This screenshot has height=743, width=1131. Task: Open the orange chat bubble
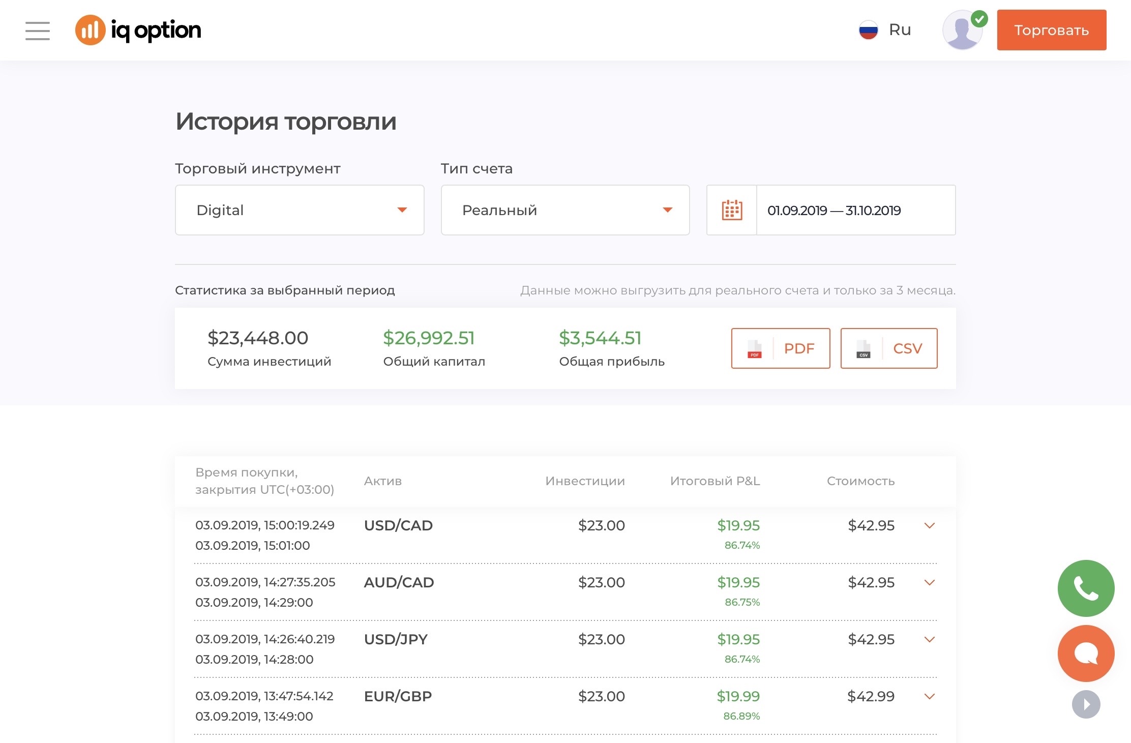pyautogui.click(x=1086, y=653)
